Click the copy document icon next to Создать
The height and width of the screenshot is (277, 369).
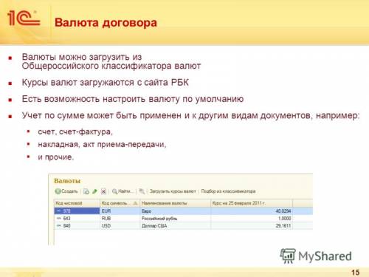click(x=86, y=191)
